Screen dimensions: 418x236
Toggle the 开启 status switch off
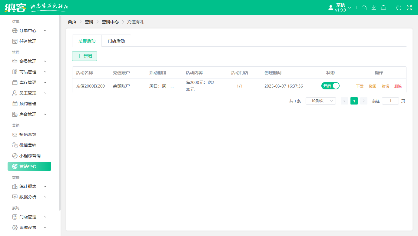[330, 86]
